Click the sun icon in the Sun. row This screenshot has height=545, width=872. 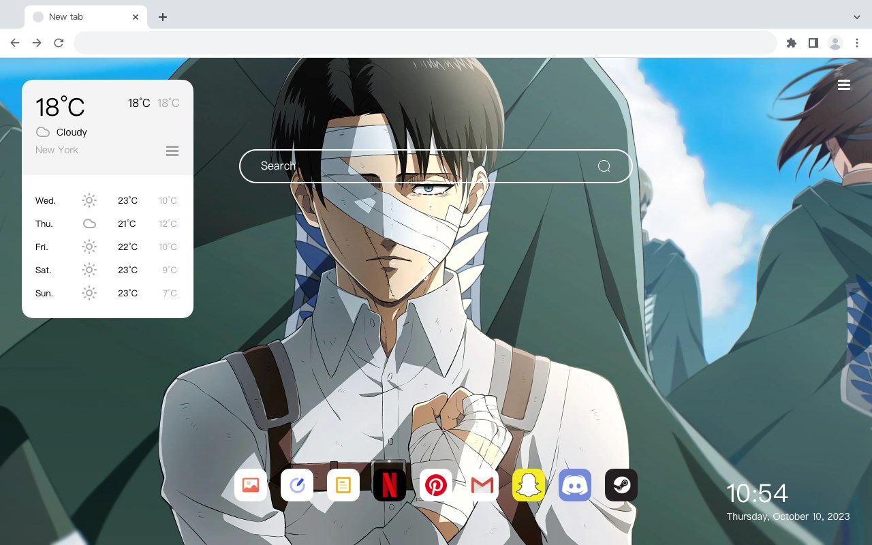[x=89, y=293]
